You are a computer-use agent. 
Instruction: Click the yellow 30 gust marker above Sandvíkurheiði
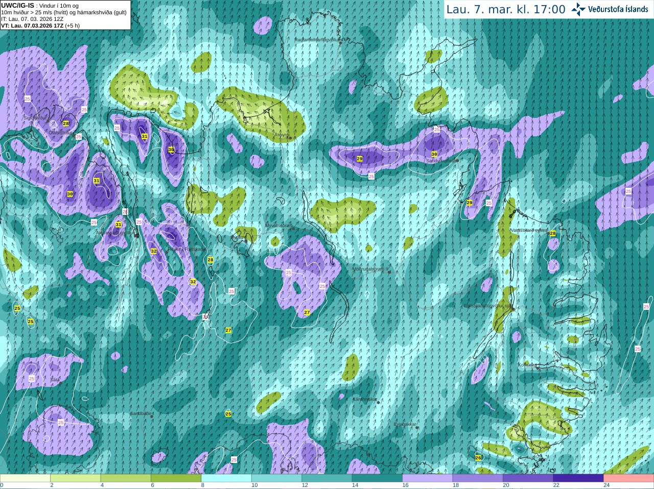[x=434, y=154]
